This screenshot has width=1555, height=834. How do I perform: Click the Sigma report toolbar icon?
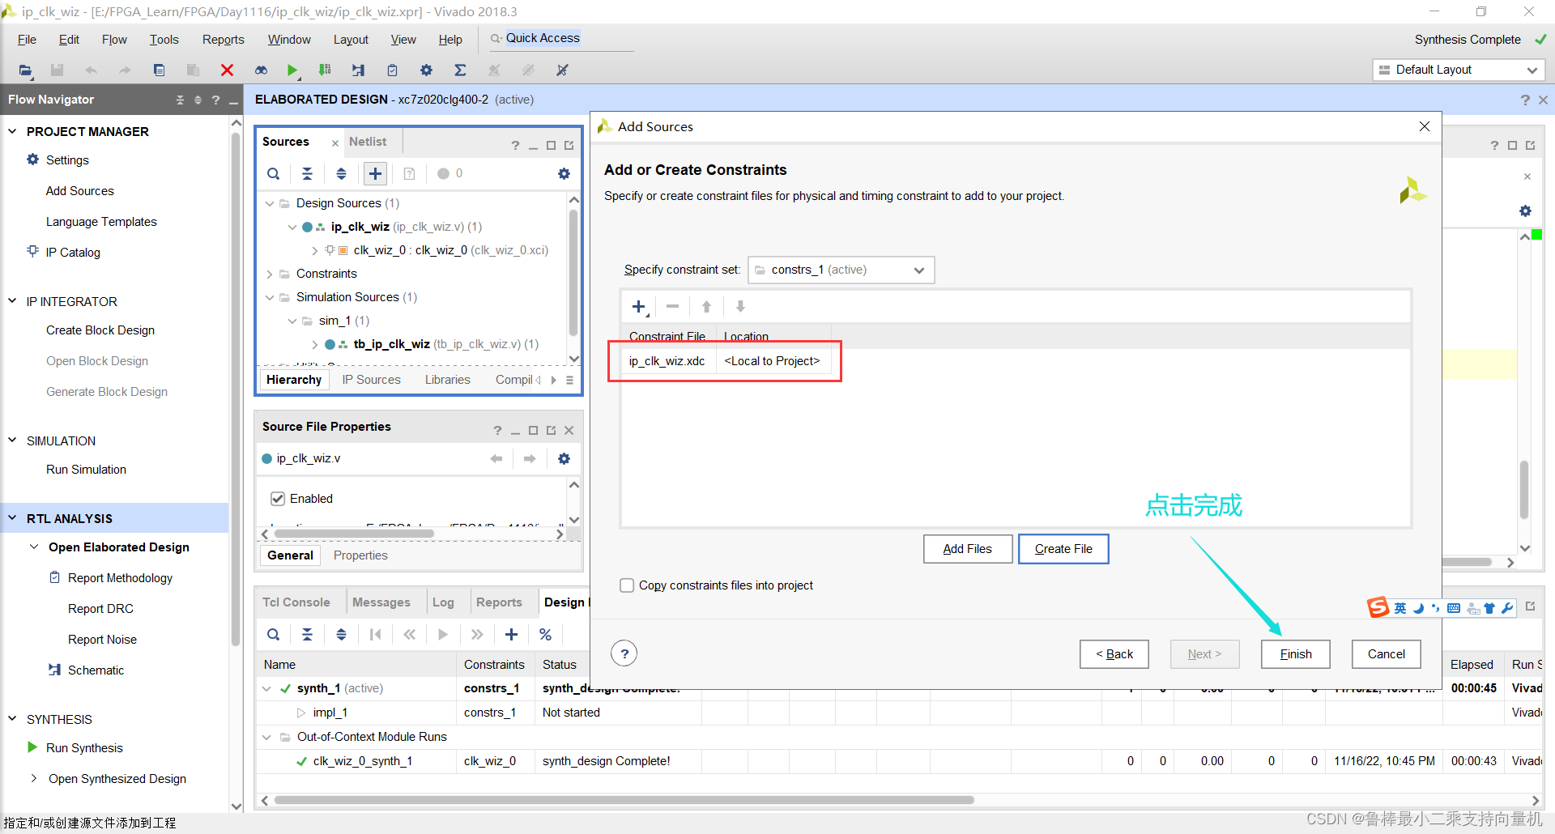pos(460,70)
